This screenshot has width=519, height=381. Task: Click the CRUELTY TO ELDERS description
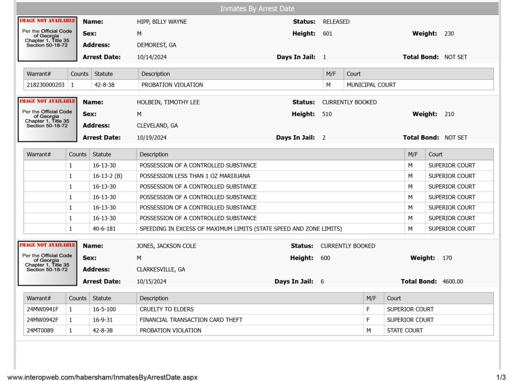167,309
